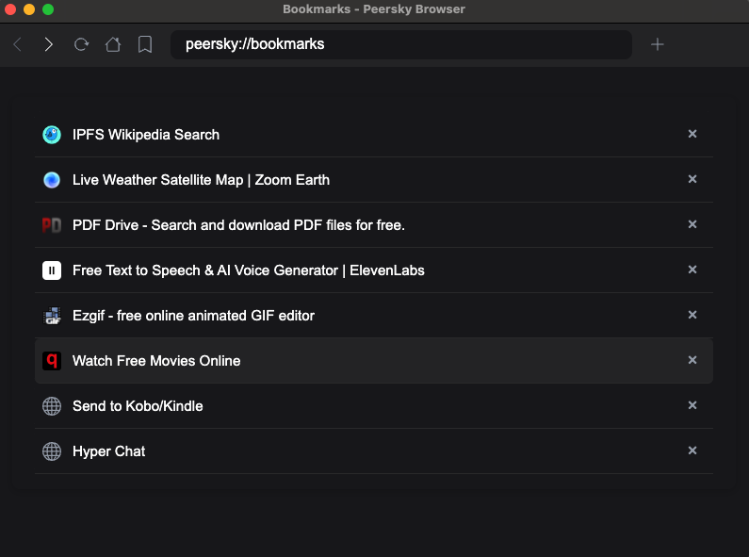Remove IPFS Wikipedia Search bookmark

tap(692, 134)
